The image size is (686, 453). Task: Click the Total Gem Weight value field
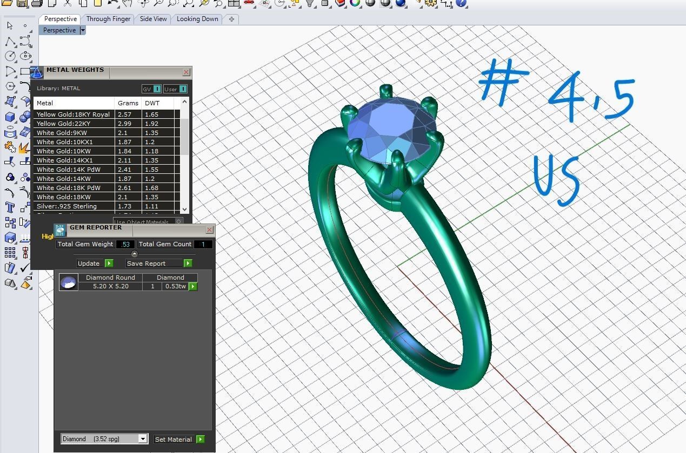(x=125, y=244)
